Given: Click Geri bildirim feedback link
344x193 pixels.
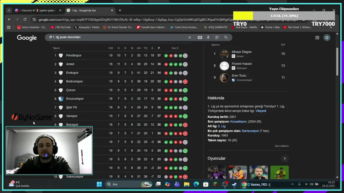Looking at the screenshot, I should [282, 146].
